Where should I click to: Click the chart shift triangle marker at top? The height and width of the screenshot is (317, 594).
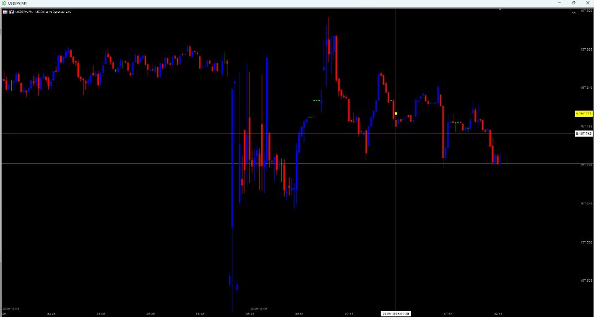coord(501,9)
